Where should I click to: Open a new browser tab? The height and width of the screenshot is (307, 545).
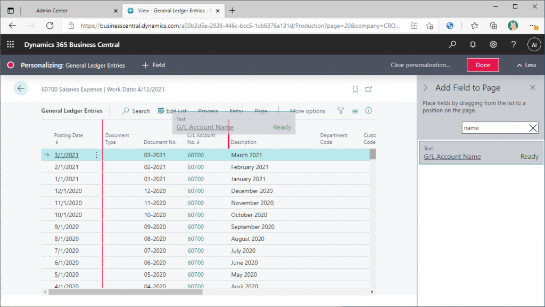pos(232,11)
